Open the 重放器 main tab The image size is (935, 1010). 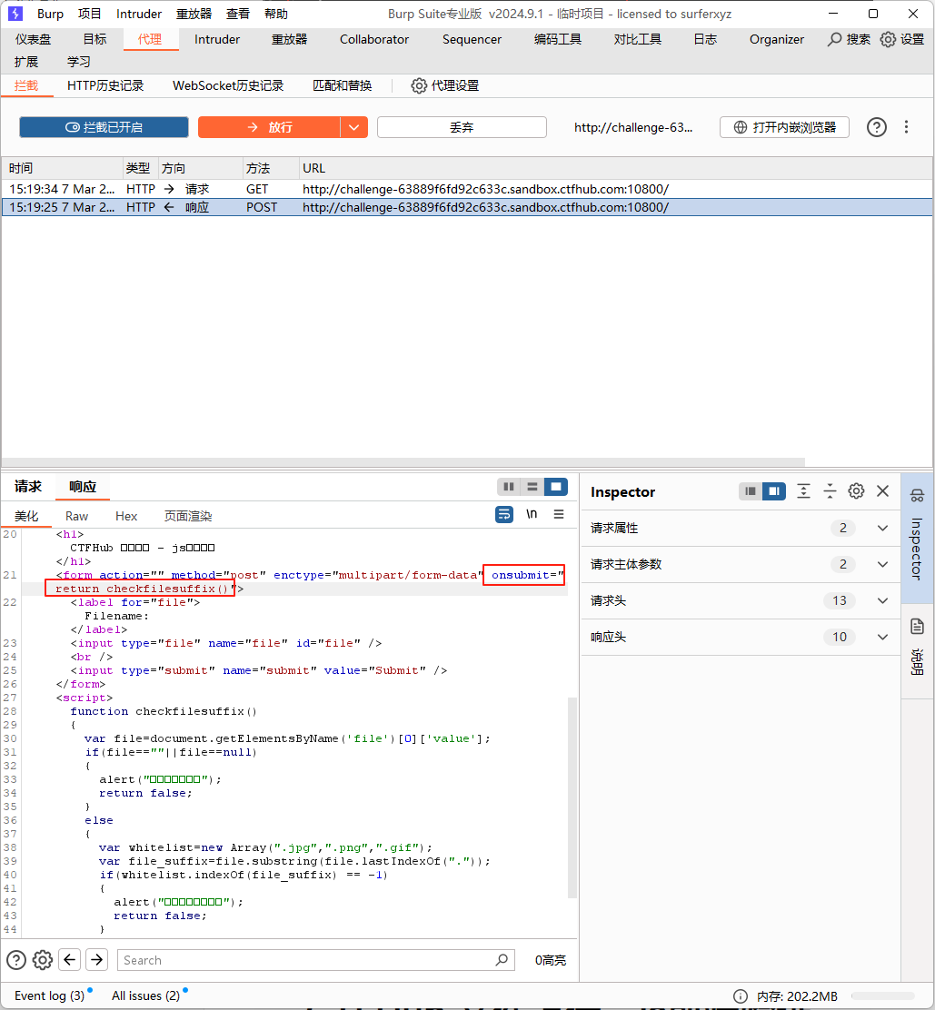pos(289,39)
